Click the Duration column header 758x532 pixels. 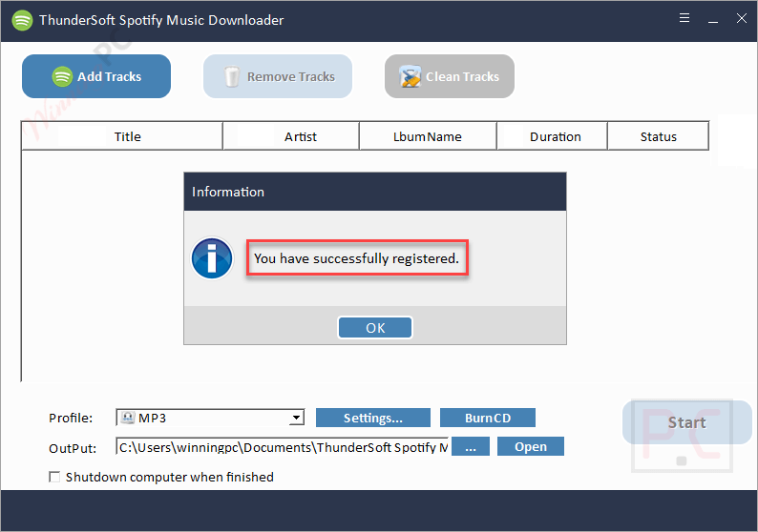click(x=552, y=136)
